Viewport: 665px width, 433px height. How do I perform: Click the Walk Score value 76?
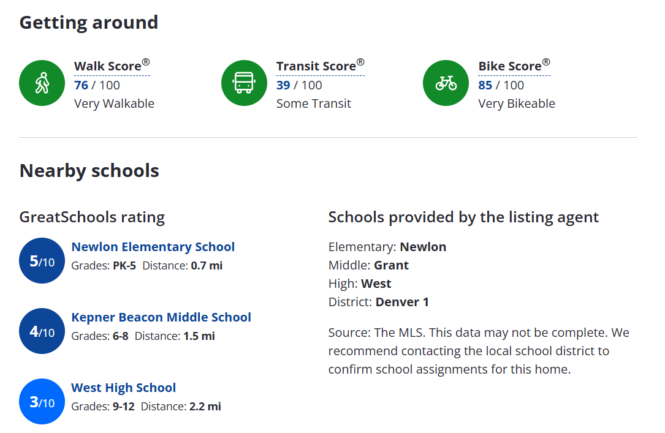tap(81, 85)
